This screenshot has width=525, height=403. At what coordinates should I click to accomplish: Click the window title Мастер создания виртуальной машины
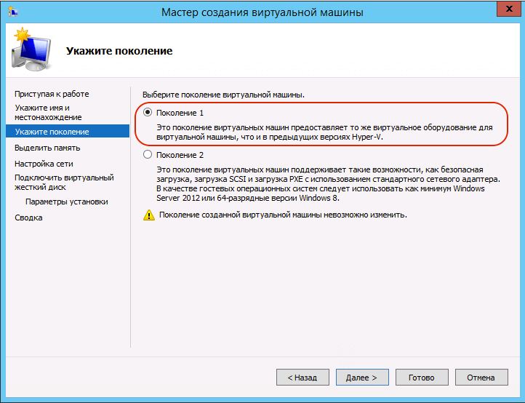(x=262, y=12)
